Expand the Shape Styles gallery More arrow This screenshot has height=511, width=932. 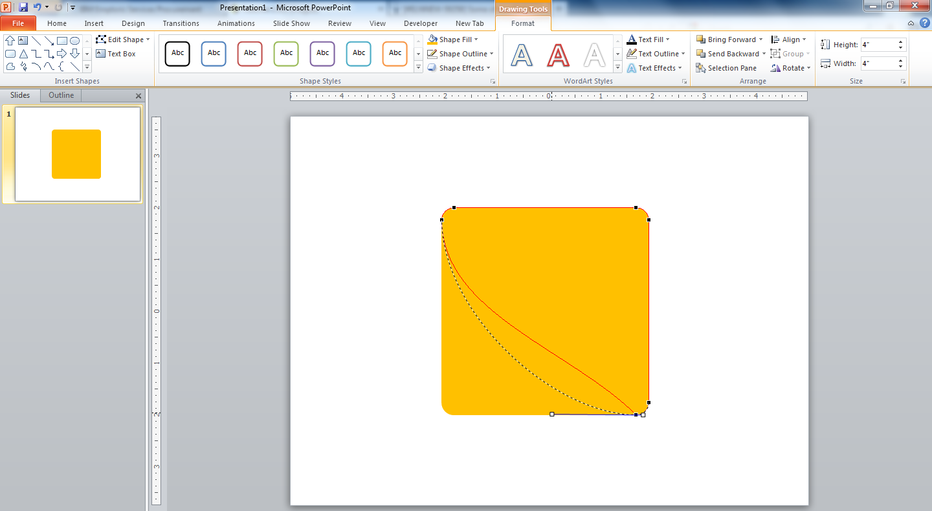tap(418, 67)
